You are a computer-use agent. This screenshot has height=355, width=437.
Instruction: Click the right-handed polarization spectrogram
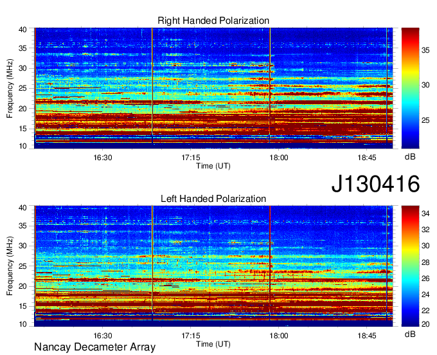213,88
